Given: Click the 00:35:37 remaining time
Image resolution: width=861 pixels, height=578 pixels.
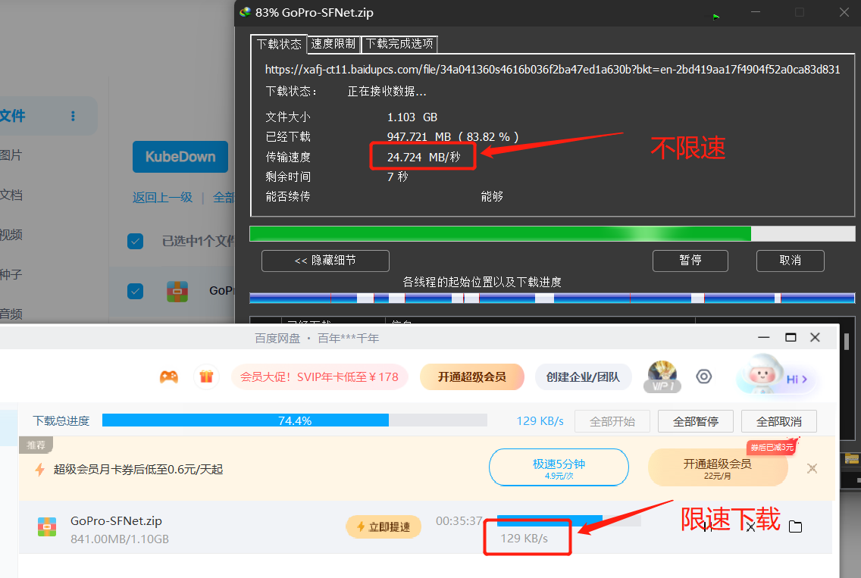Looking at the screenshot, I should click(x=459, y=521).
